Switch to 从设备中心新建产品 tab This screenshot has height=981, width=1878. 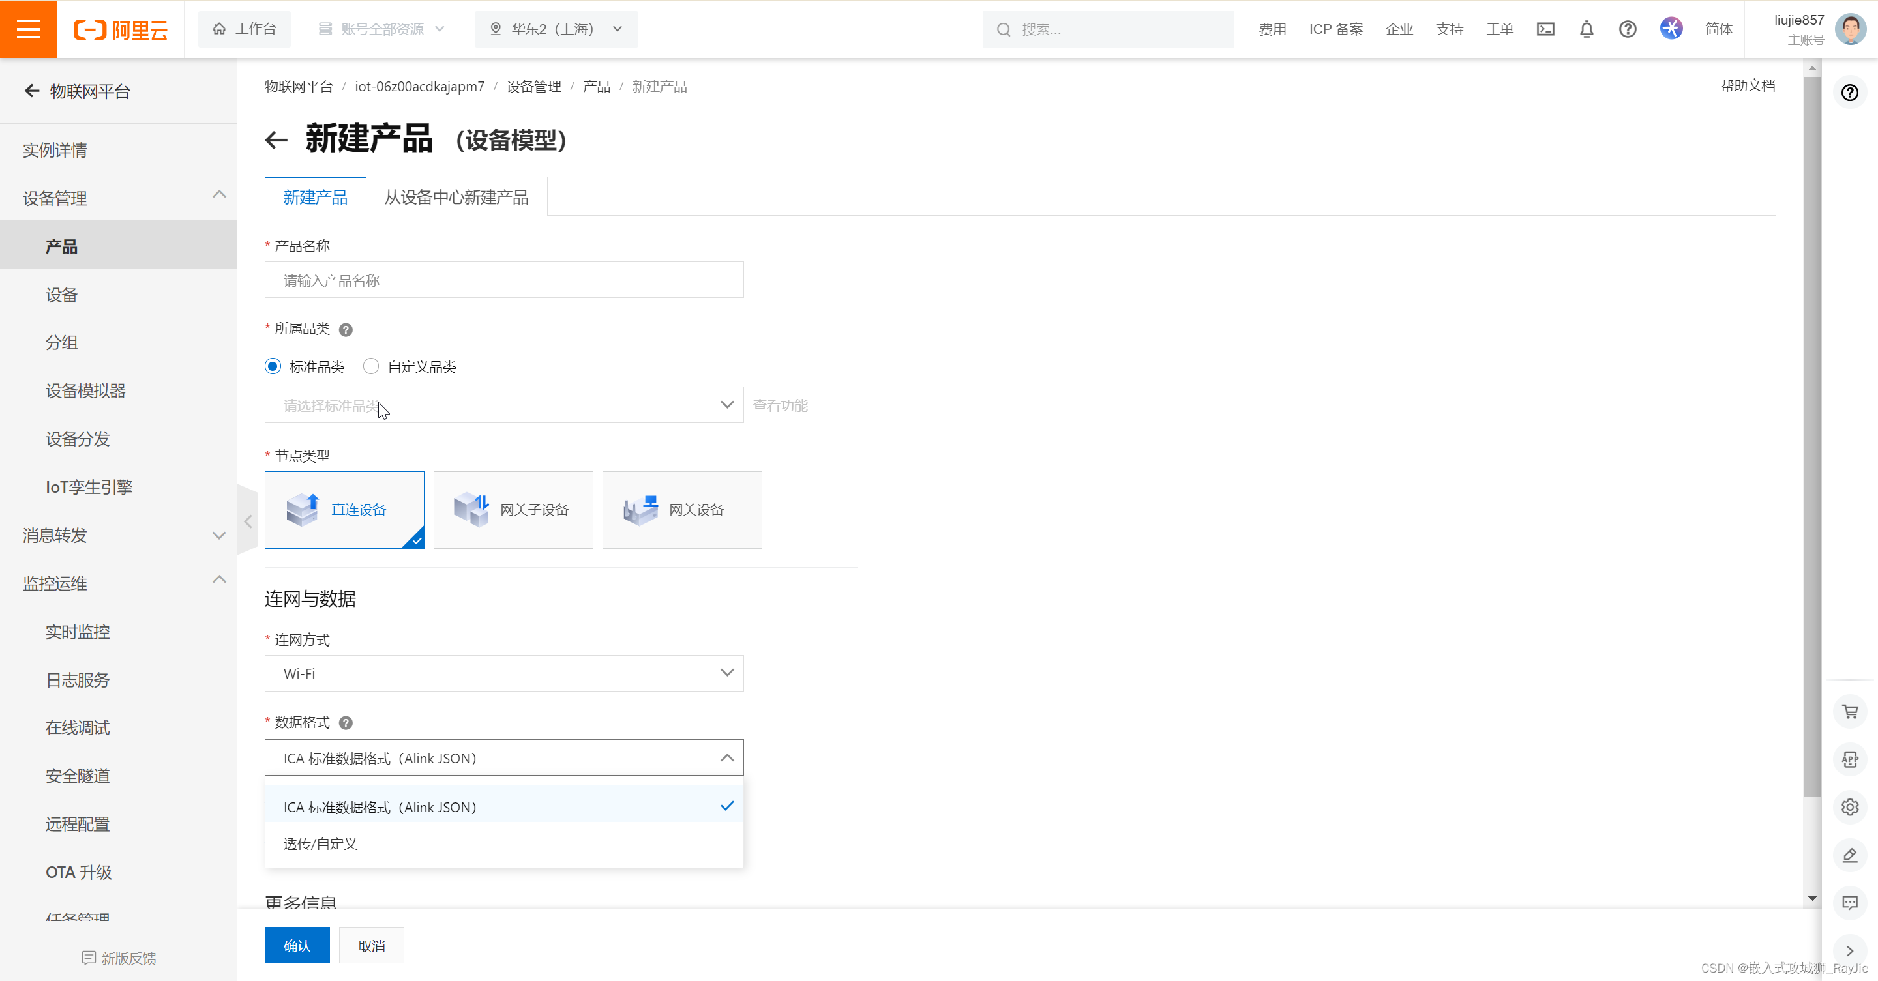(x=456, y=197)
